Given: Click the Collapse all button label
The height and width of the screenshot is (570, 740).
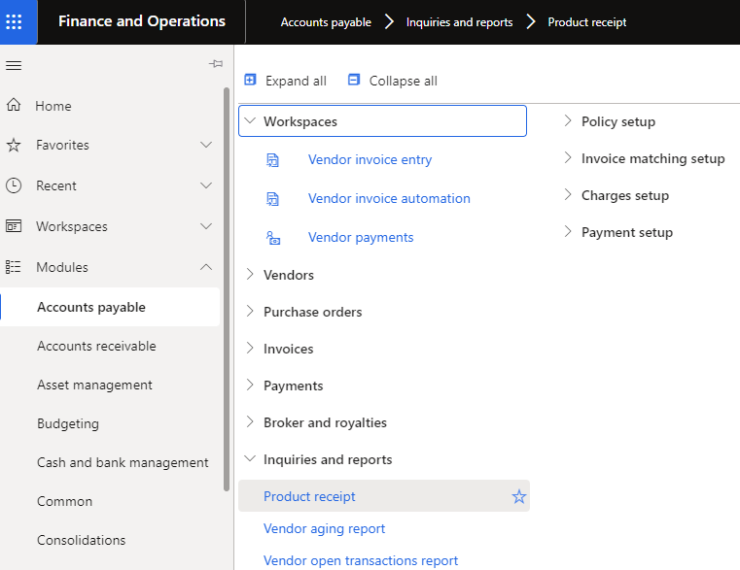Looking at the screenshot, I should click(x=403, y=82).
